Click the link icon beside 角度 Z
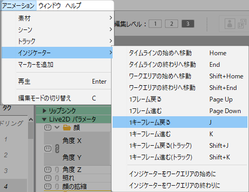 point(57,170)
